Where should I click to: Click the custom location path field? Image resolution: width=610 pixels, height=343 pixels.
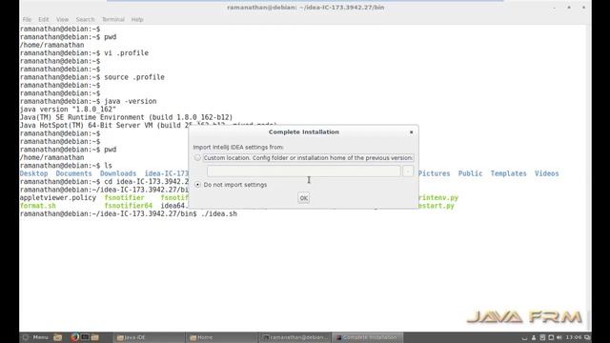(x=303, y=171)
